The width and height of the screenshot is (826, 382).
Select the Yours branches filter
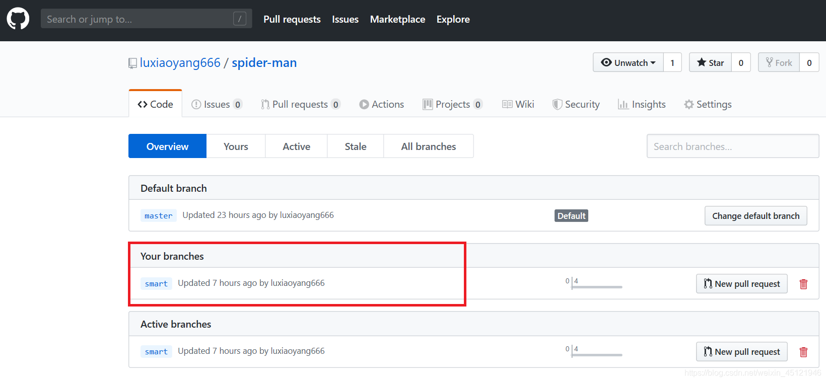coord(236,146)
